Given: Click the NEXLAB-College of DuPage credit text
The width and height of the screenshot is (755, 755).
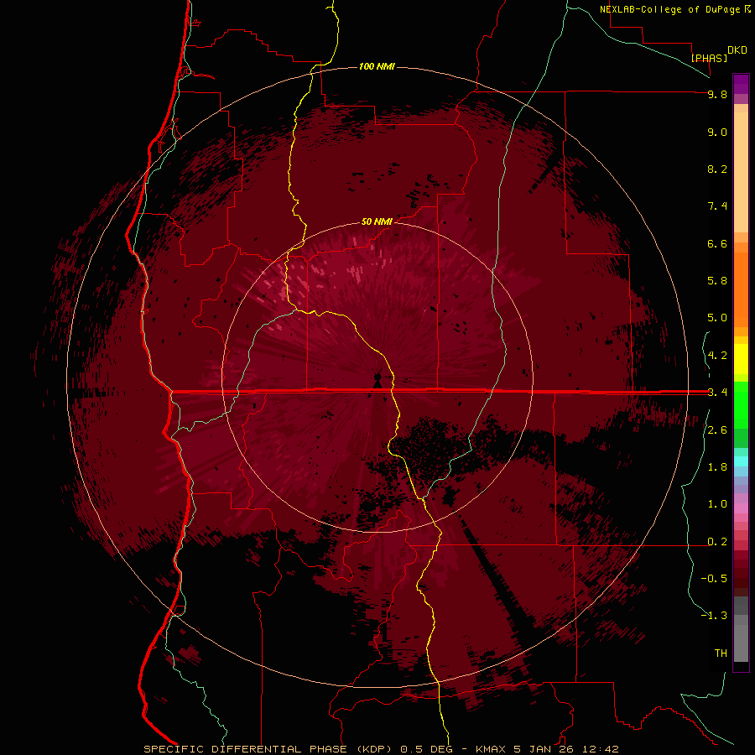Looking at the screenshot, I should point(670,9).
